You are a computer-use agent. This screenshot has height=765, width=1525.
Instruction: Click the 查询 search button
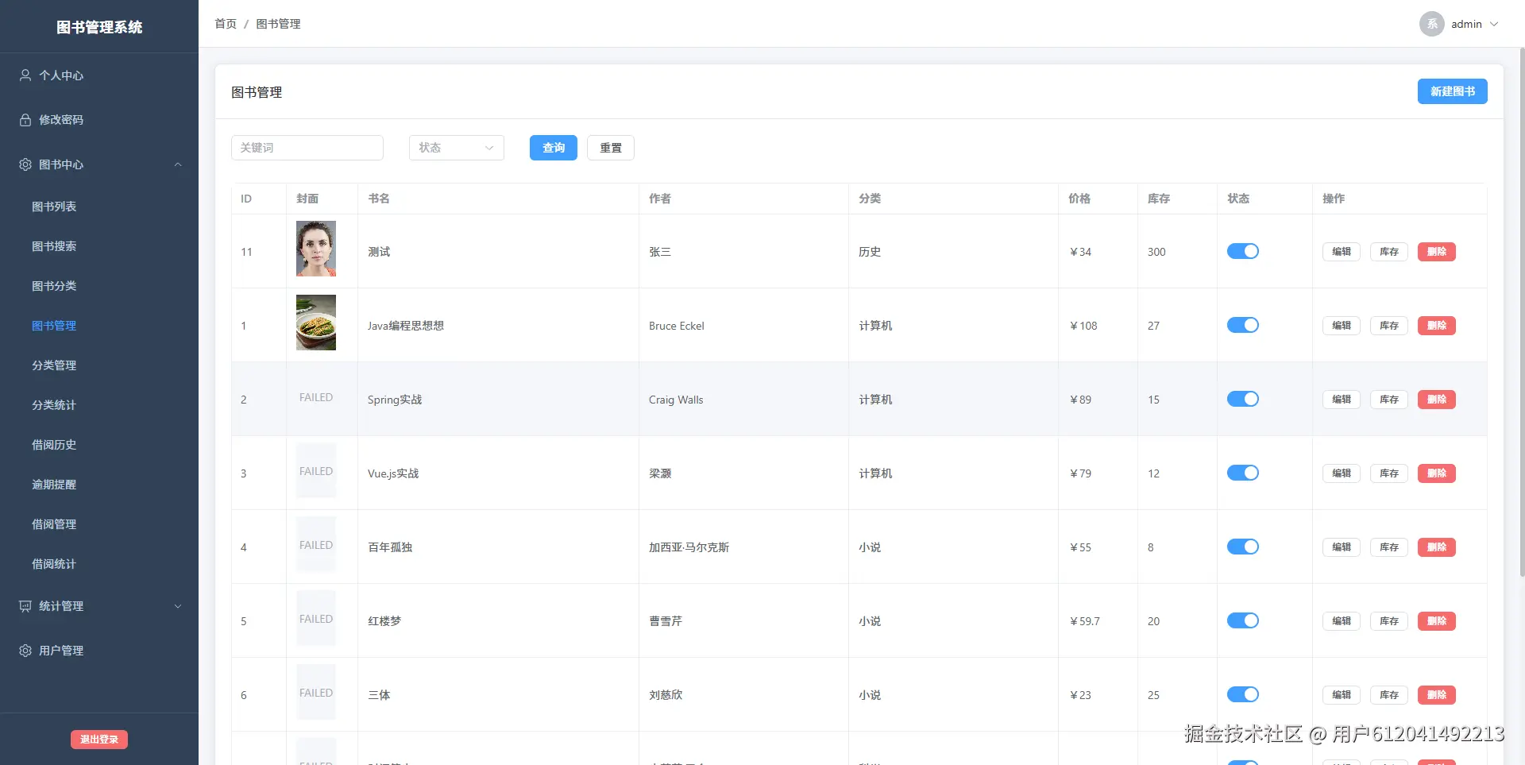click(554, 148)
